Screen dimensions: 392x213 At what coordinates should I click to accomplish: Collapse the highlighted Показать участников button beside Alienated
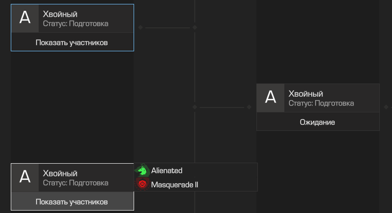72,201
